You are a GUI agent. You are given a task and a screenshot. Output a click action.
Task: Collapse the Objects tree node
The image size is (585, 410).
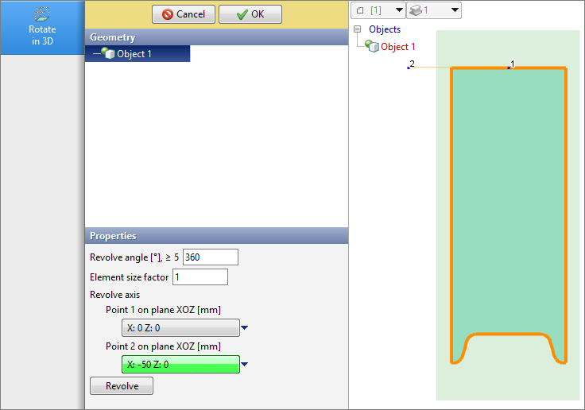[358, 29]
